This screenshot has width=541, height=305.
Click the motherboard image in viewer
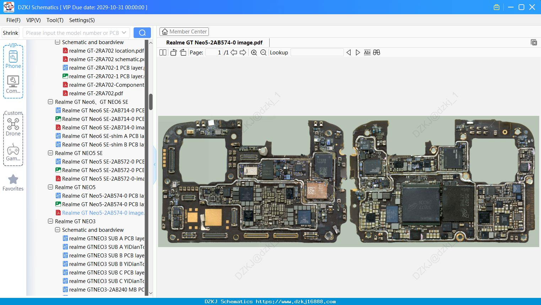pos(348,181)
